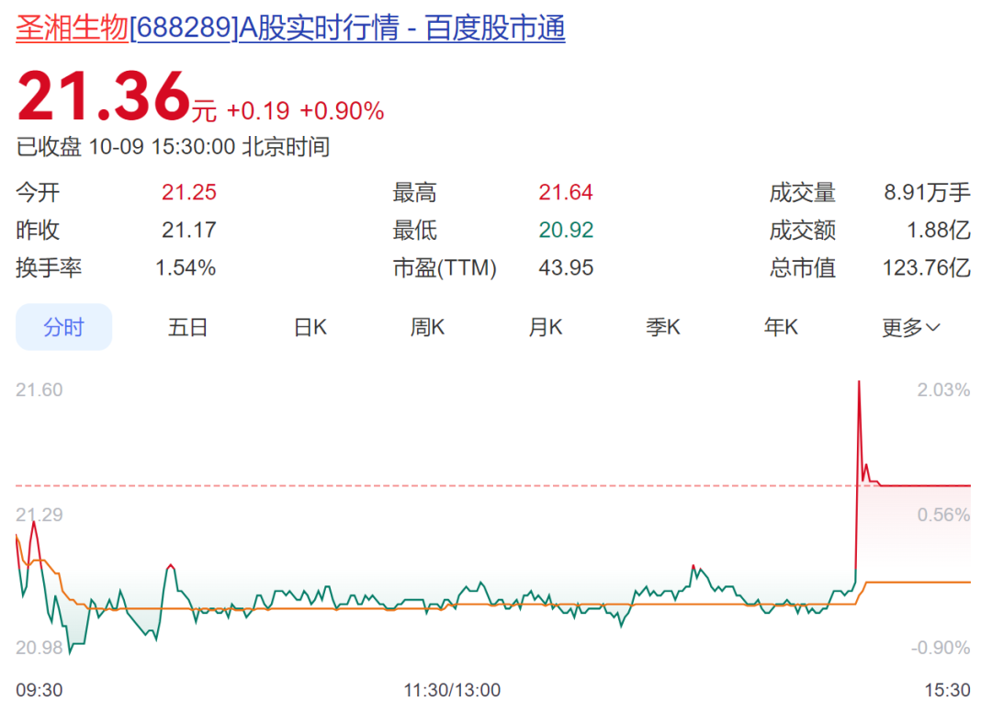Click the 2.03% percentage axis label
The image size is (992, 713).
pos(943,390)
